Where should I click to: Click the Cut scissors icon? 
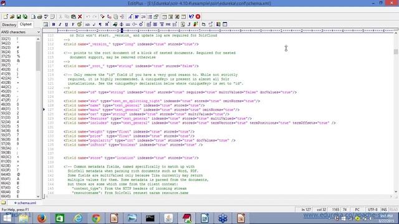pos(60,17)
